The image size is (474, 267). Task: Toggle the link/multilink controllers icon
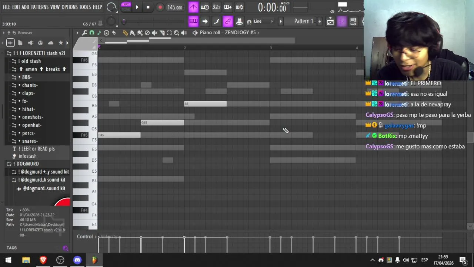point(228,22)
